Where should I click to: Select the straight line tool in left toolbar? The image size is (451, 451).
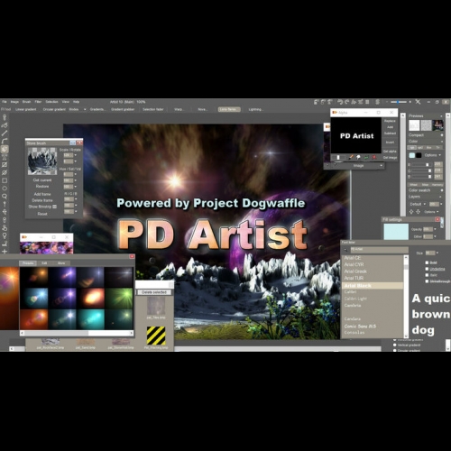(x=5, y=133)
